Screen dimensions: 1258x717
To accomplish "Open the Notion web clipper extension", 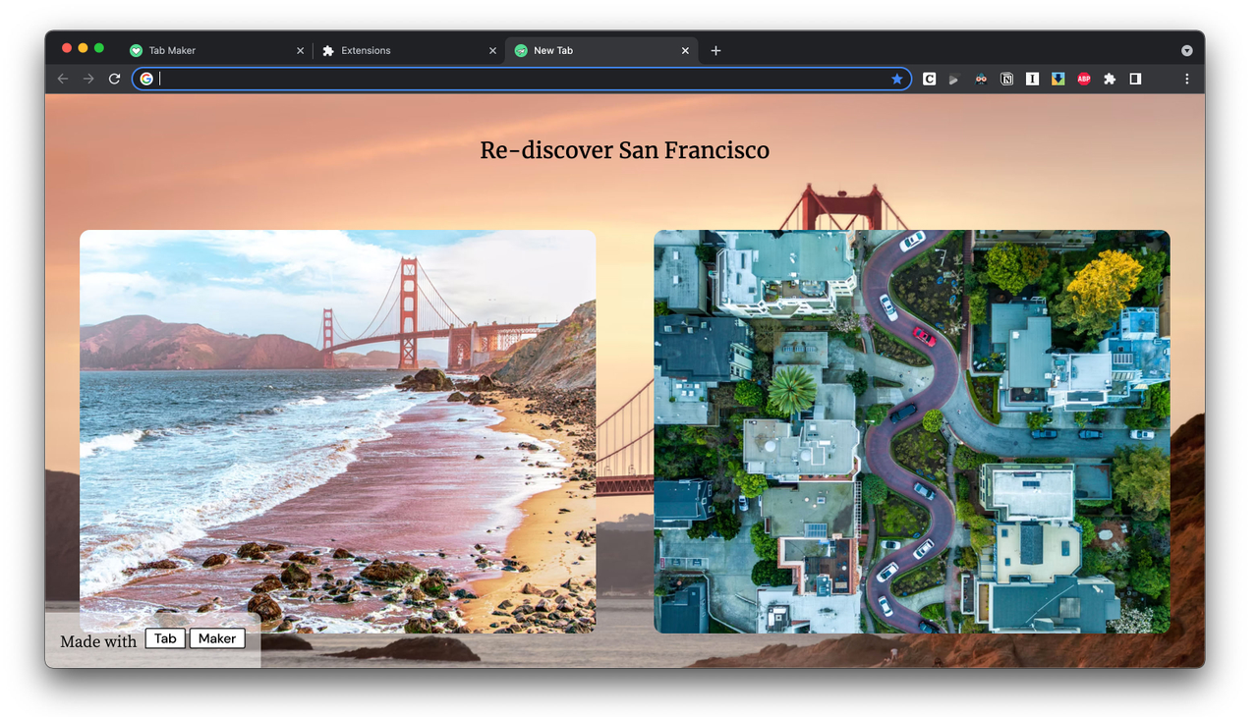I will (x=1006, y=79).
